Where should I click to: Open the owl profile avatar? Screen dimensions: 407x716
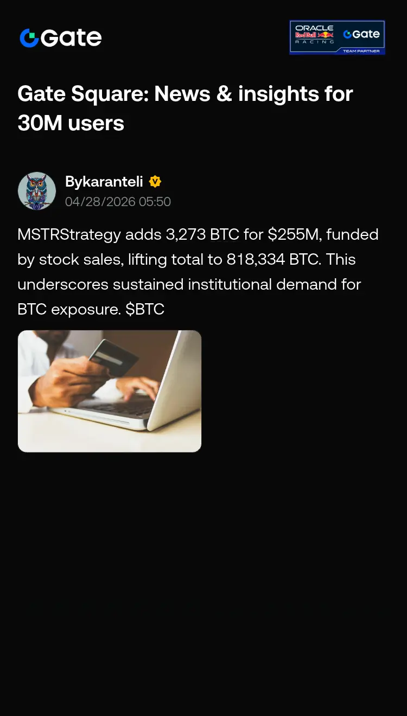coord(37,191)
